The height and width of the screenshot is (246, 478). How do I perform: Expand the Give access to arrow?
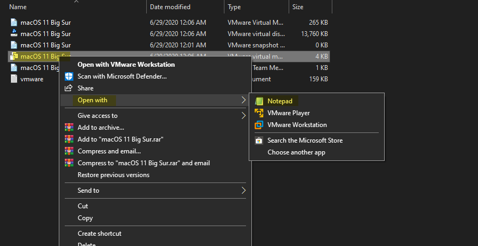pyautogui.click(x=243, y=116)
